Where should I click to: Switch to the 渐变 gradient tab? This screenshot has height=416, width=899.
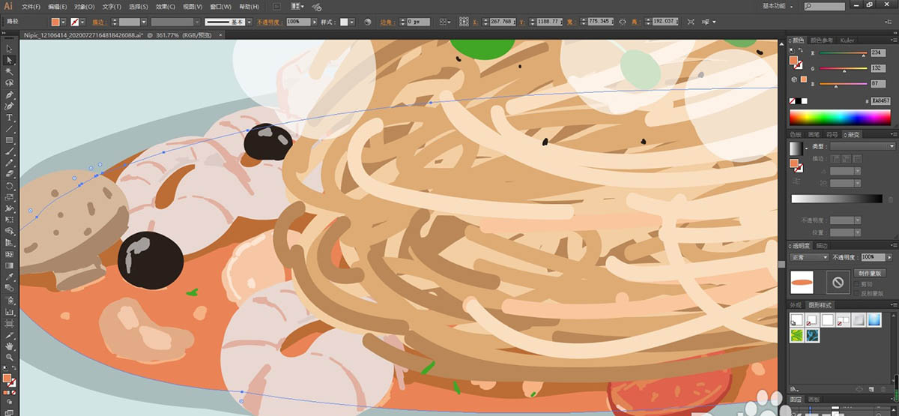(x=853, y=134)
